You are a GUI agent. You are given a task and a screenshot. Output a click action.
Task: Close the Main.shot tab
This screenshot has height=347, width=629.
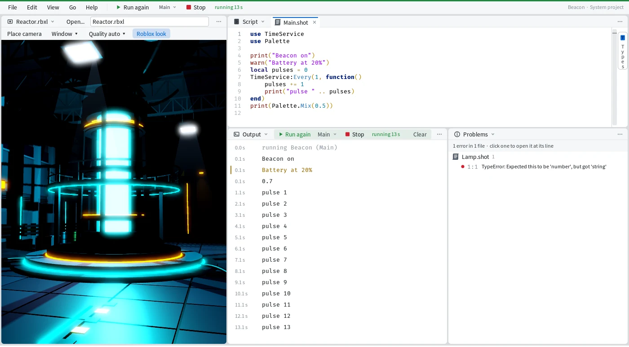314,22
